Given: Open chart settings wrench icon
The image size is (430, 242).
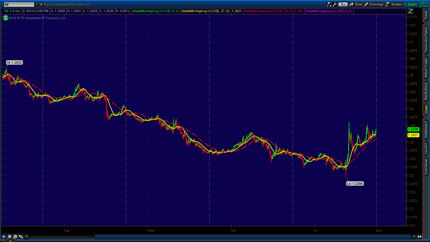Looking at the screenshot, I should click(335, 4).
